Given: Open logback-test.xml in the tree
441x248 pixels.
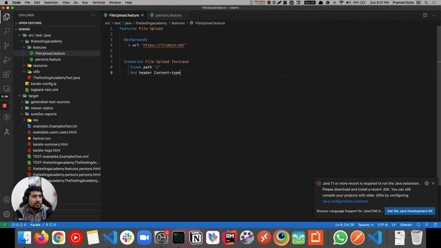Looking at the screenshot, I should (44, 90).
